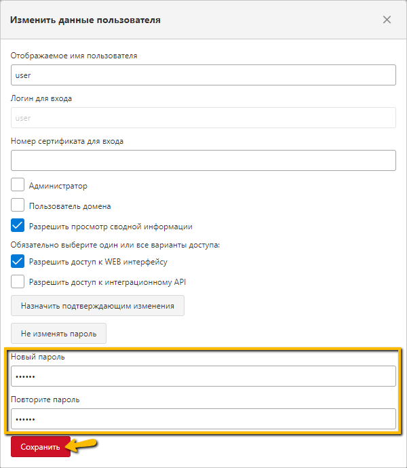The width and height of the screenshot is (407, 468).
Task: Focus the Новый пароль password field
Action: (x=203, y=376)
